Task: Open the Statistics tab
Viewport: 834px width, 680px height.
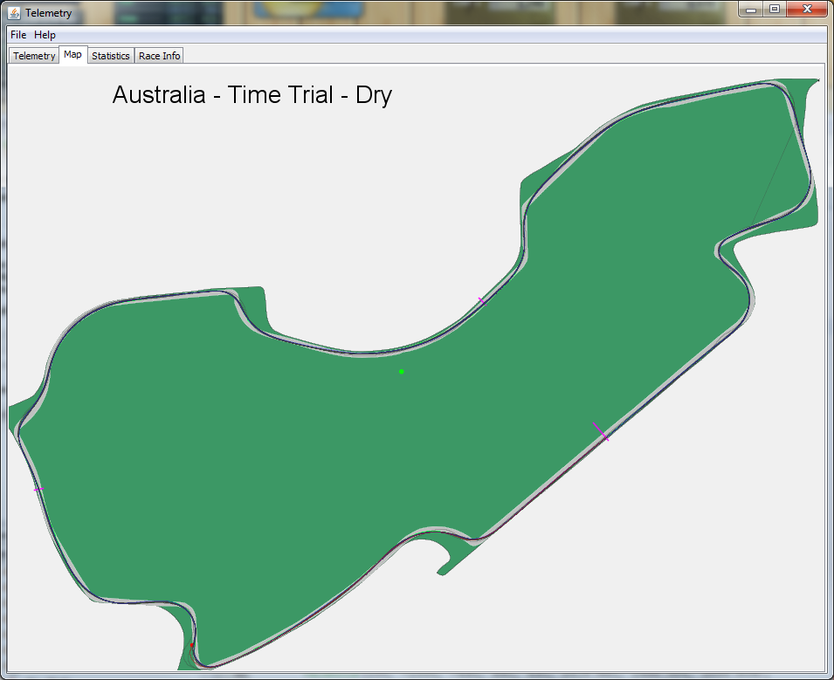Action: coord(111,56)
